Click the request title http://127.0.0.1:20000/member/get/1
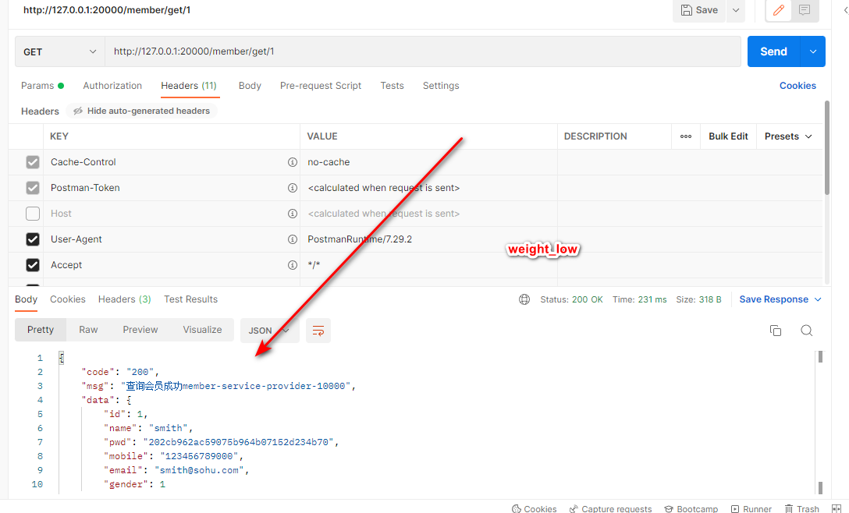849x513 pixels. [107, 9]
